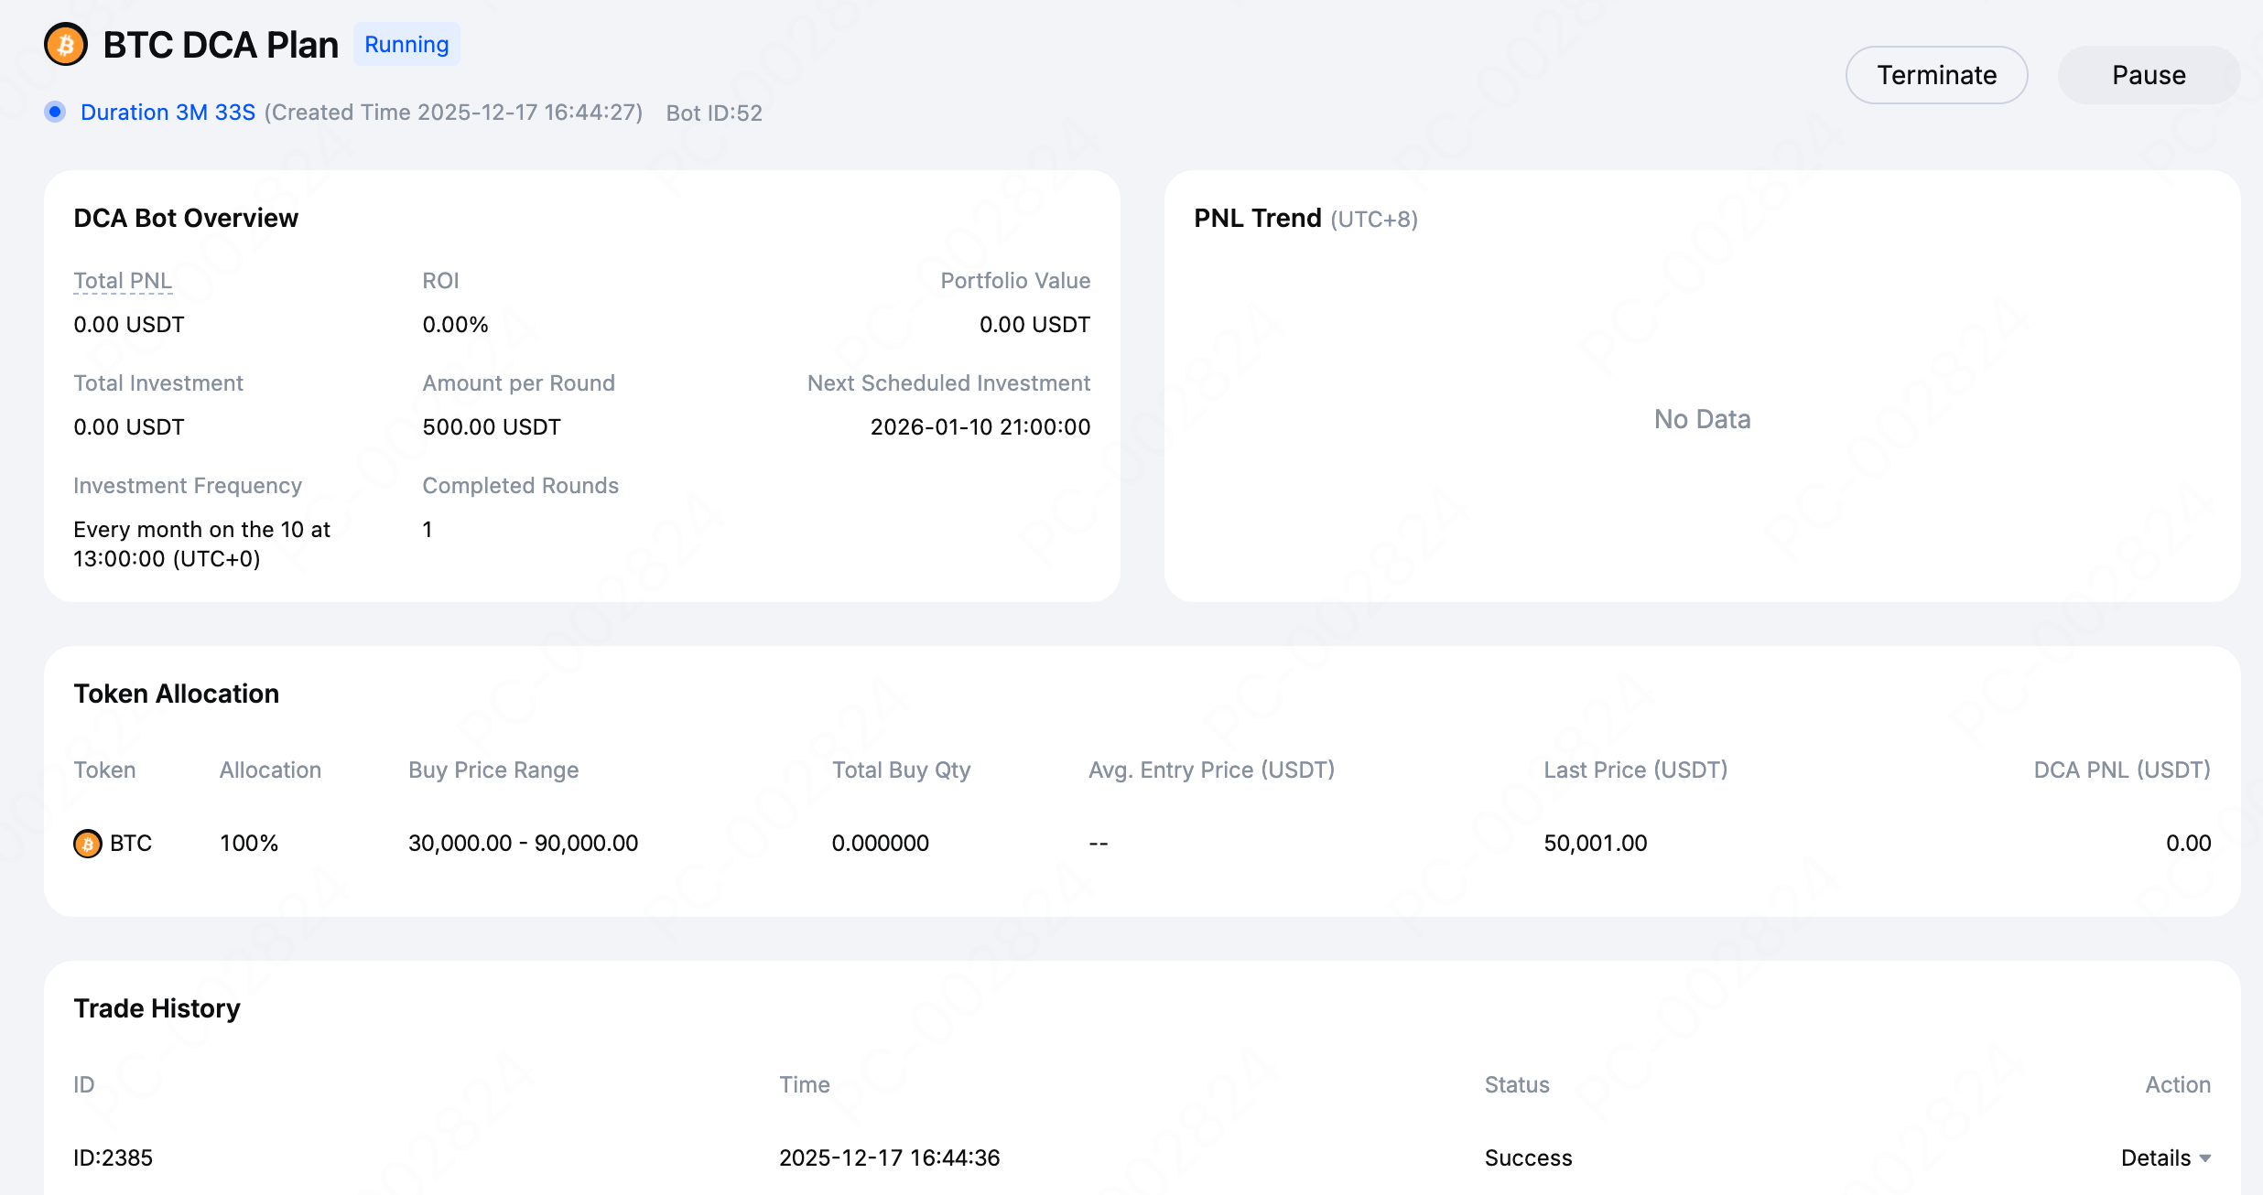Terminate the BTC DCA Plan bot
The width and height of the screenshot is (2263, 1195).
point(1936,75)
